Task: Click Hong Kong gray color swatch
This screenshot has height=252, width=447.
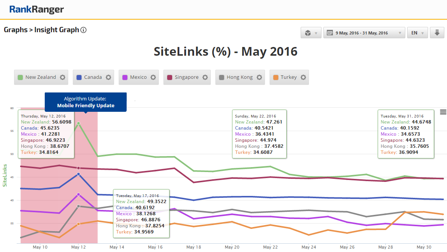Action: tap(221, 77)
